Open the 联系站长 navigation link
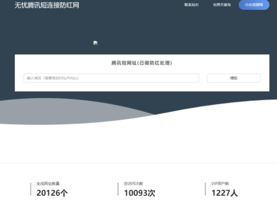 (x=192, y=5)
